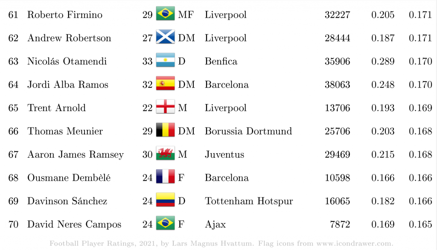
Task: Click the Colombia flag beside Davinson Sánchez
Action: [x=165, y=200]
